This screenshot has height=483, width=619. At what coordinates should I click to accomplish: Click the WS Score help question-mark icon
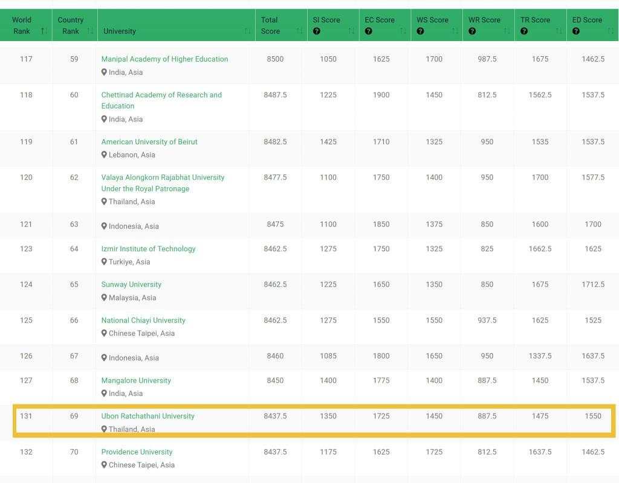[x=420, y=31]
